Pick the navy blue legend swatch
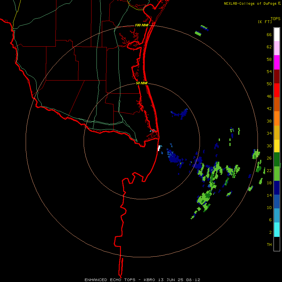Viewport: 282px width, 282px height. 277,188
